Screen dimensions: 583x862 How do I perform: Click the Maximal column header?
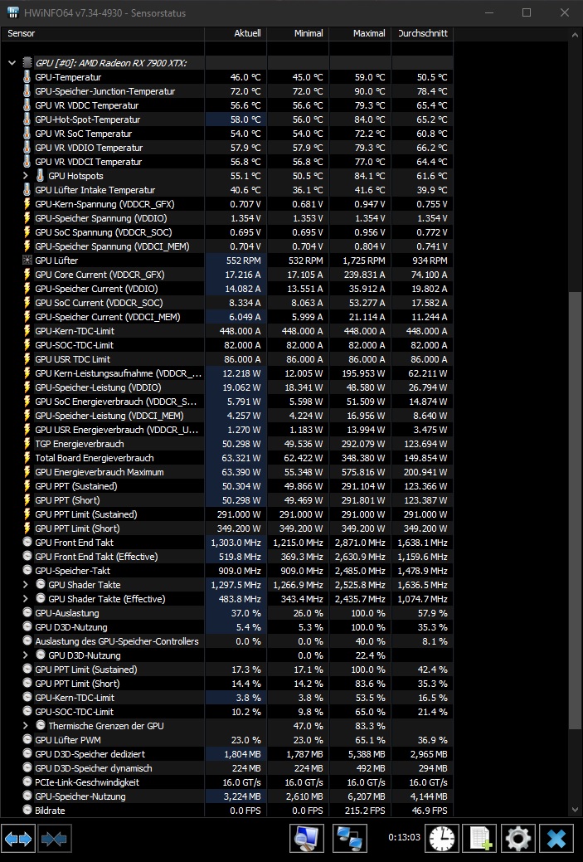coord(360,33)
